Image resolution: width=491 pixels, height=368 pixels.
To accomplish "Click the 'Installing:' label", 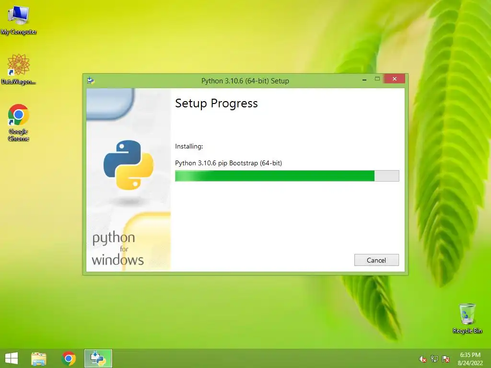I will coord(189,147).
